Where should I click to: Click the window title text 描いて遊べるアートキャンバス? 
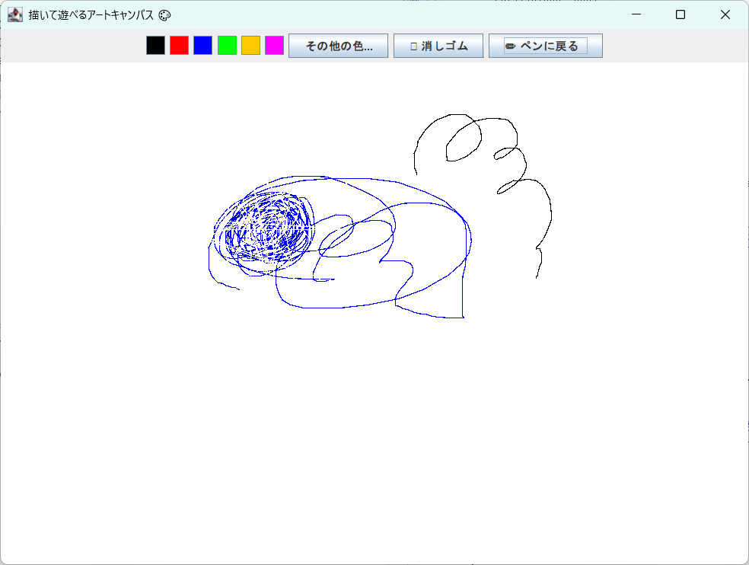(91, 14)
